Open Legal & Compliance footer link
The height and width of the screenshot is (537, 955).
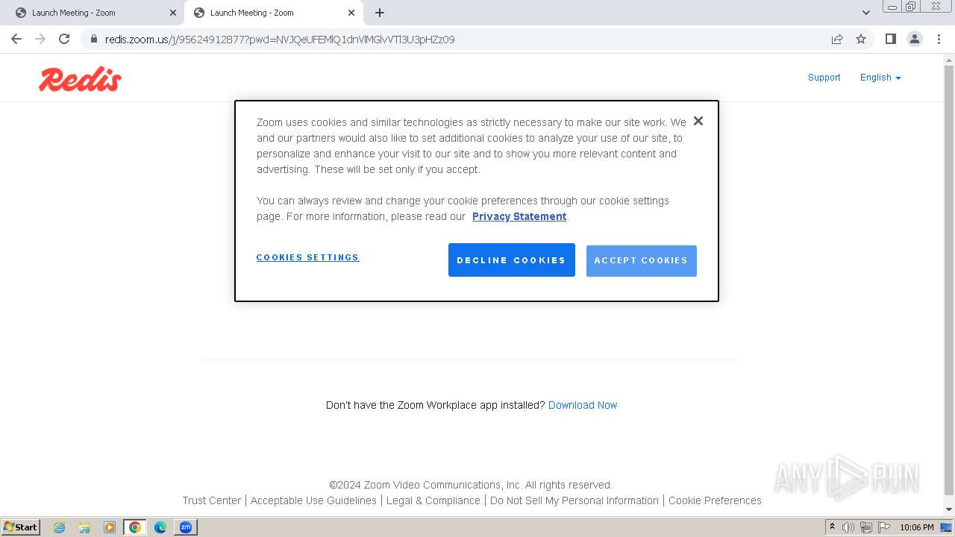[433, 500]
